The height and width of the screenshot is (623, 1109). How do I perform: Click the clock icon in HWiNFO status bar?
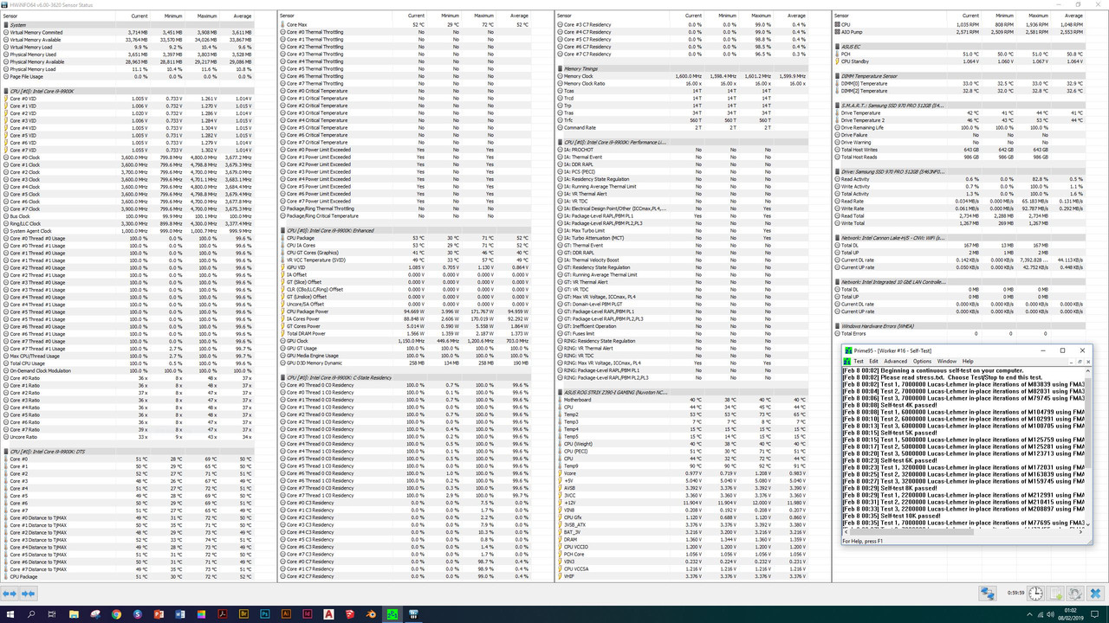click(x=1036, y=594)
